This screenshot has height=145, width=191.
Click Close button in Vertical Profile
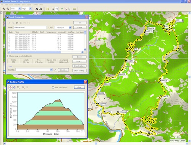(x=79, y=87)
